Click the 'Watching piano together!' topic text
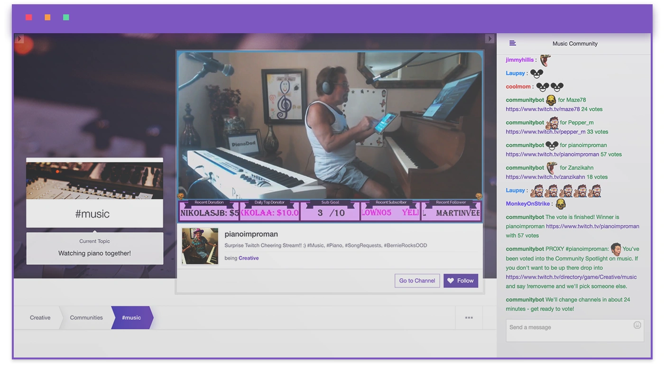The width and height of the screenshot is (664, 367). coord(94,253)
